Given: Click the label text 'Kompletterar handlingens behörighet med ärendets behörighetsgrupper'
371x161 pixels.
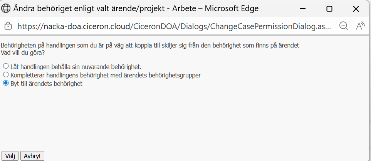Looking at the screenshot, I should pos(106,75).
